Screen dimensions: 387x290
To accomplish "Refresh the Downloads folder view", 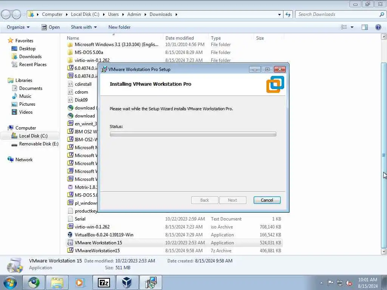I will [288, 14].
